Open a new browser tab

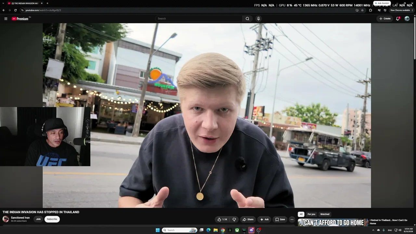click(x=47, y=3)
